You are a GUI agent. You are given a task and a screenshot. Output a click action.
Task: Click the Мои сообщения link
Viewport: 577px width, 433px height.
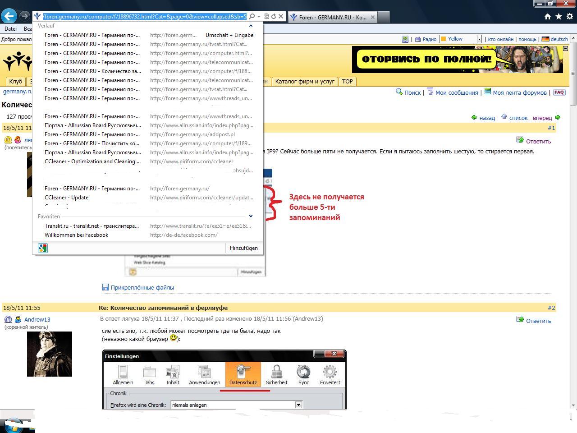point(456,92)
